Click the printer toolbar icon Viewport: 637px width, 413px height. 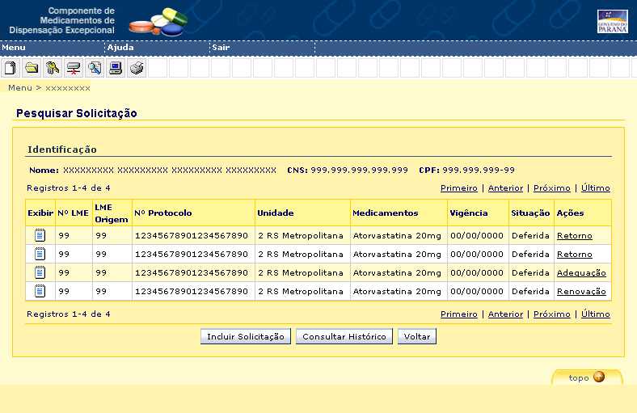[x=137, y=68]
